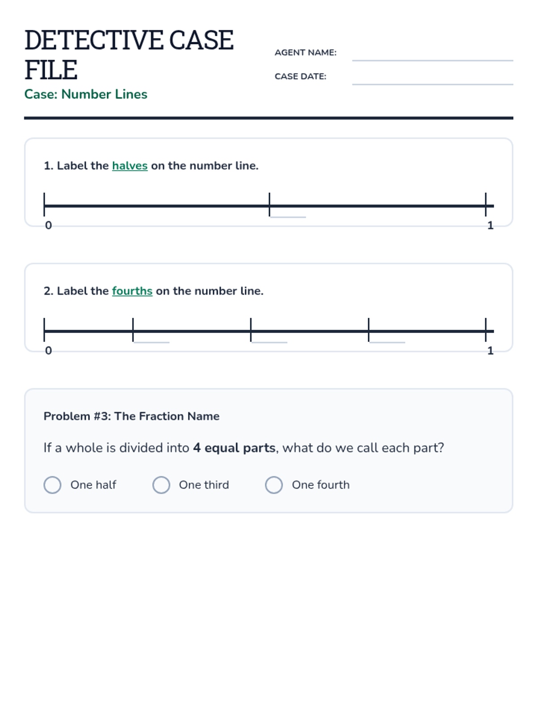
Task: Open the underlined "fourths" link
Action: pos(132,291)
